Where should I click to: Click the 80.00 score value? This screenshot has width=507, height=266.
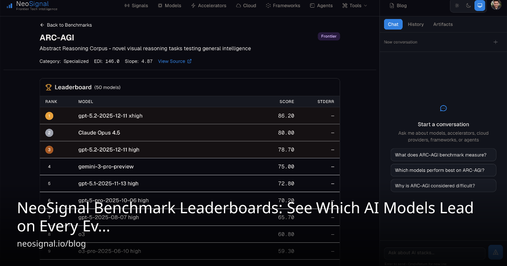287,133
